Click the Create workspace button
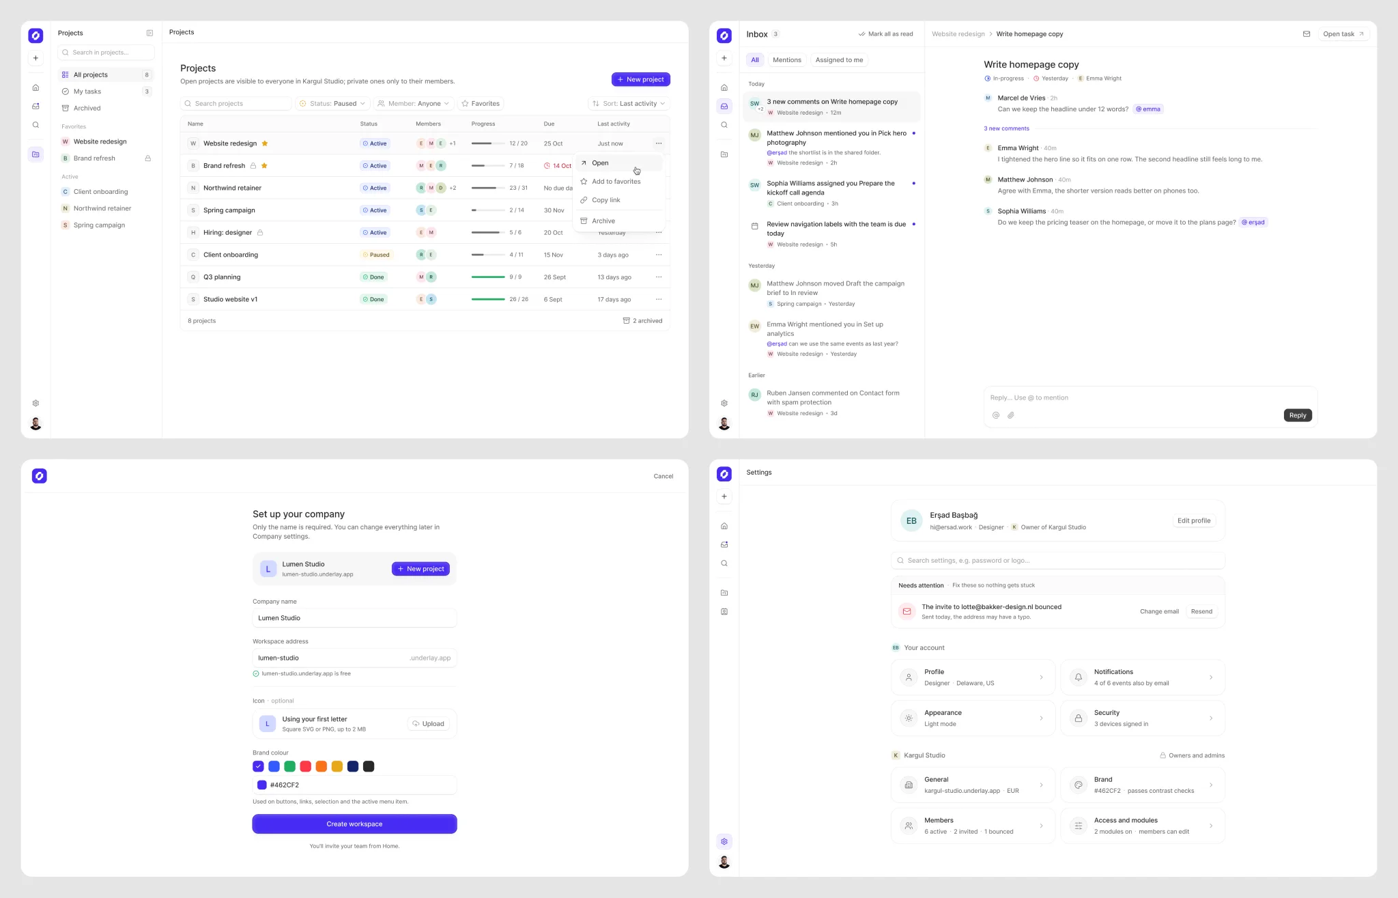Screen dimensions: 1398x898 pos(354,824)
